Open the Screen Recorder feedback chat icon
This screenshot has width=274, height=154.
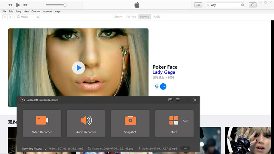[x=170, y=100]
